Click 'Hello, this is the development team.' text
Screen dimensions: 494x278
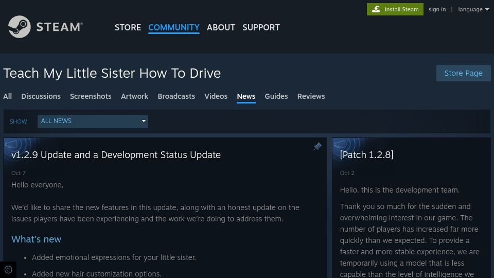399,190
